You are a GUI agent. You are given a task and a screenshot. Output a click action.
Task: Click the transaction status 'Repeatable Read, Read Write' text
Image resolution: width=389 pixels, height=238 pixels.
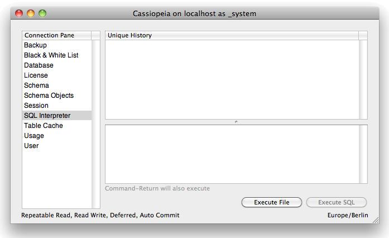[100, 215]
